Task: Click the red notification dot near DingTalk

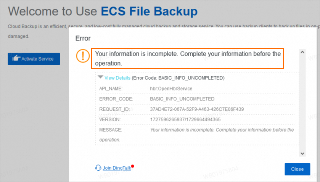Action: pos(132,166)
